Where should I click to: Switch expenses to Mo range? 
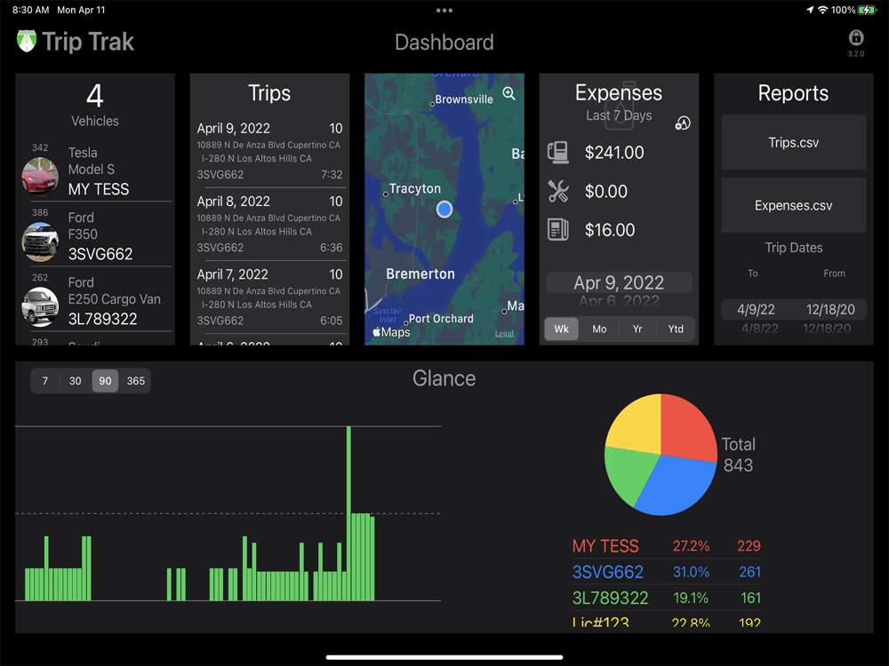(599, 329)
